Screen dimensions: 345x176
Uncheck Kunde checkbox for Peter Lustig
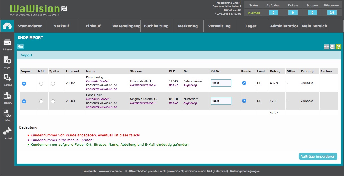coord(244,83)
